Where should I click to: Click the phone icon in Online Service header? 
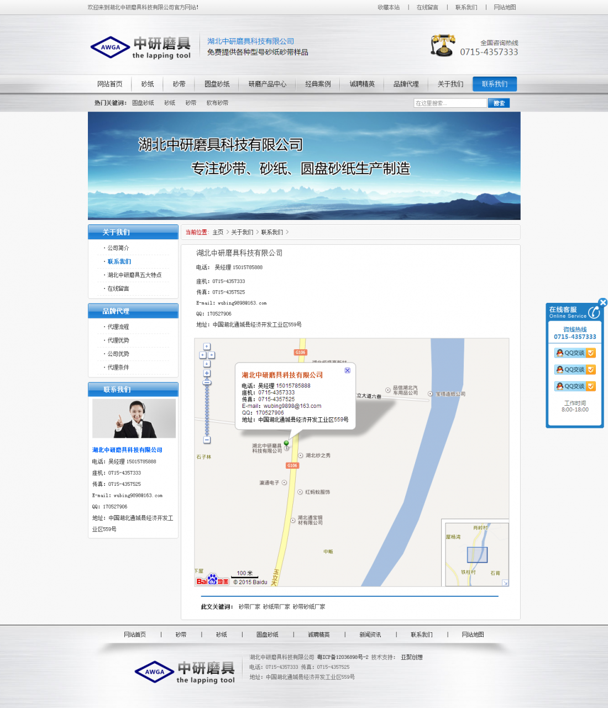[x=594, y=312]
